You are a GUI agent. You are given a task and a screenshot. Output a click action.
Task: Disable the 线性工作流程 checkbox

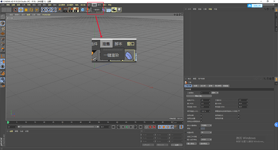click(x=201, y=136)
